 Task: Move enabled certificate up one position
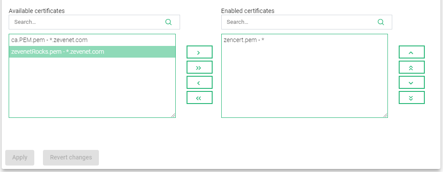(412, 52)
